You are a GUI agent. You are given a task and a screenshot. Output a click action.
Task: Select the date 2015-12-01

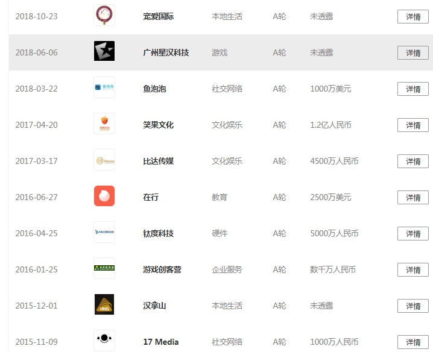(36, 306)
